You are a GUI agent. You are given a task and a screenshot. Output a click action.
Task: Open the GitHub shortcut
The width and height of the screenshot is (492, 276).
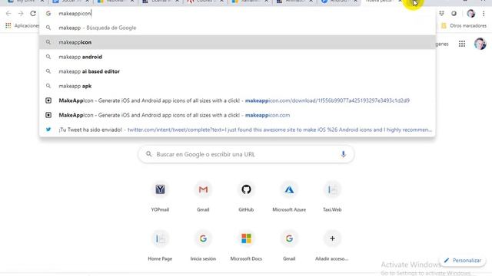pos(246,196)
